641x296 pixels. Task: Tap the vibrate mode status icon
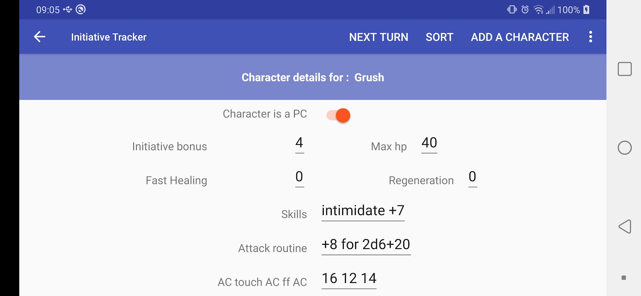(x=512, y=10)
